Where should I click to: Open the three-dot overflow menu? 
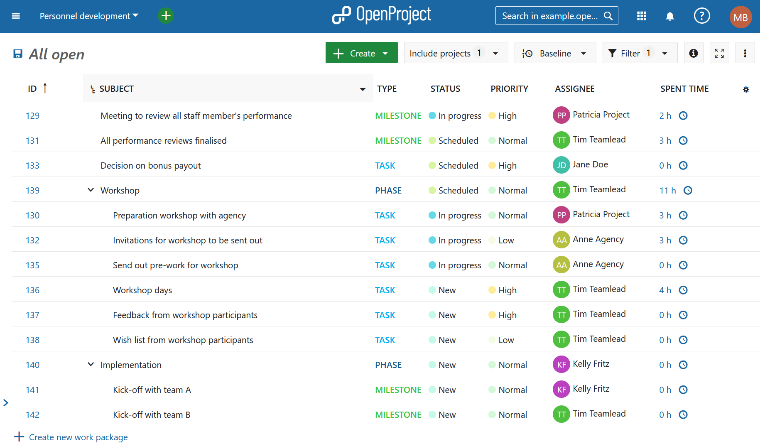(x=745, y=53)
